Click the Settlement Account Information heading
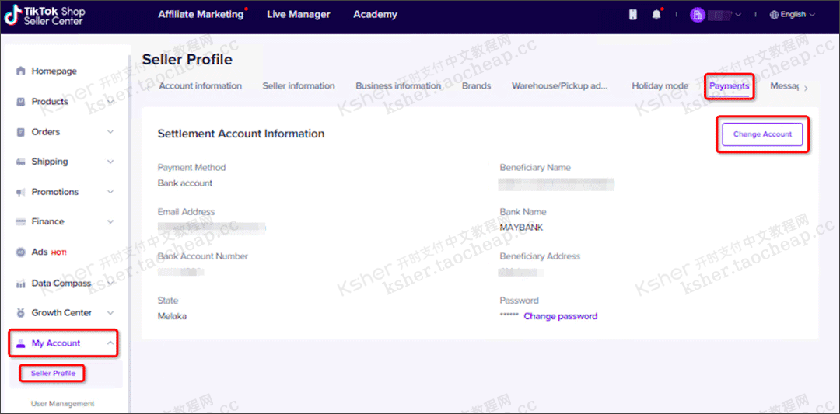 coord(241,134)
